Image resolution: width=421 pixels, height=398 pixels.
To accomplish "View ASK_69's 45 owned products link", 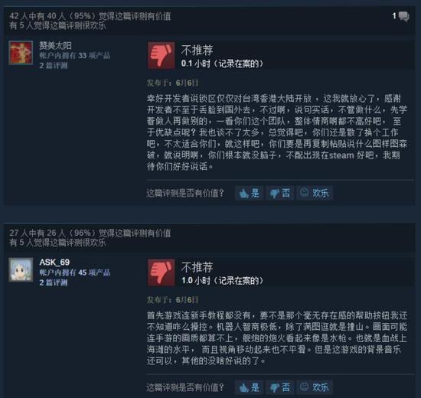I will coord(75,272).
